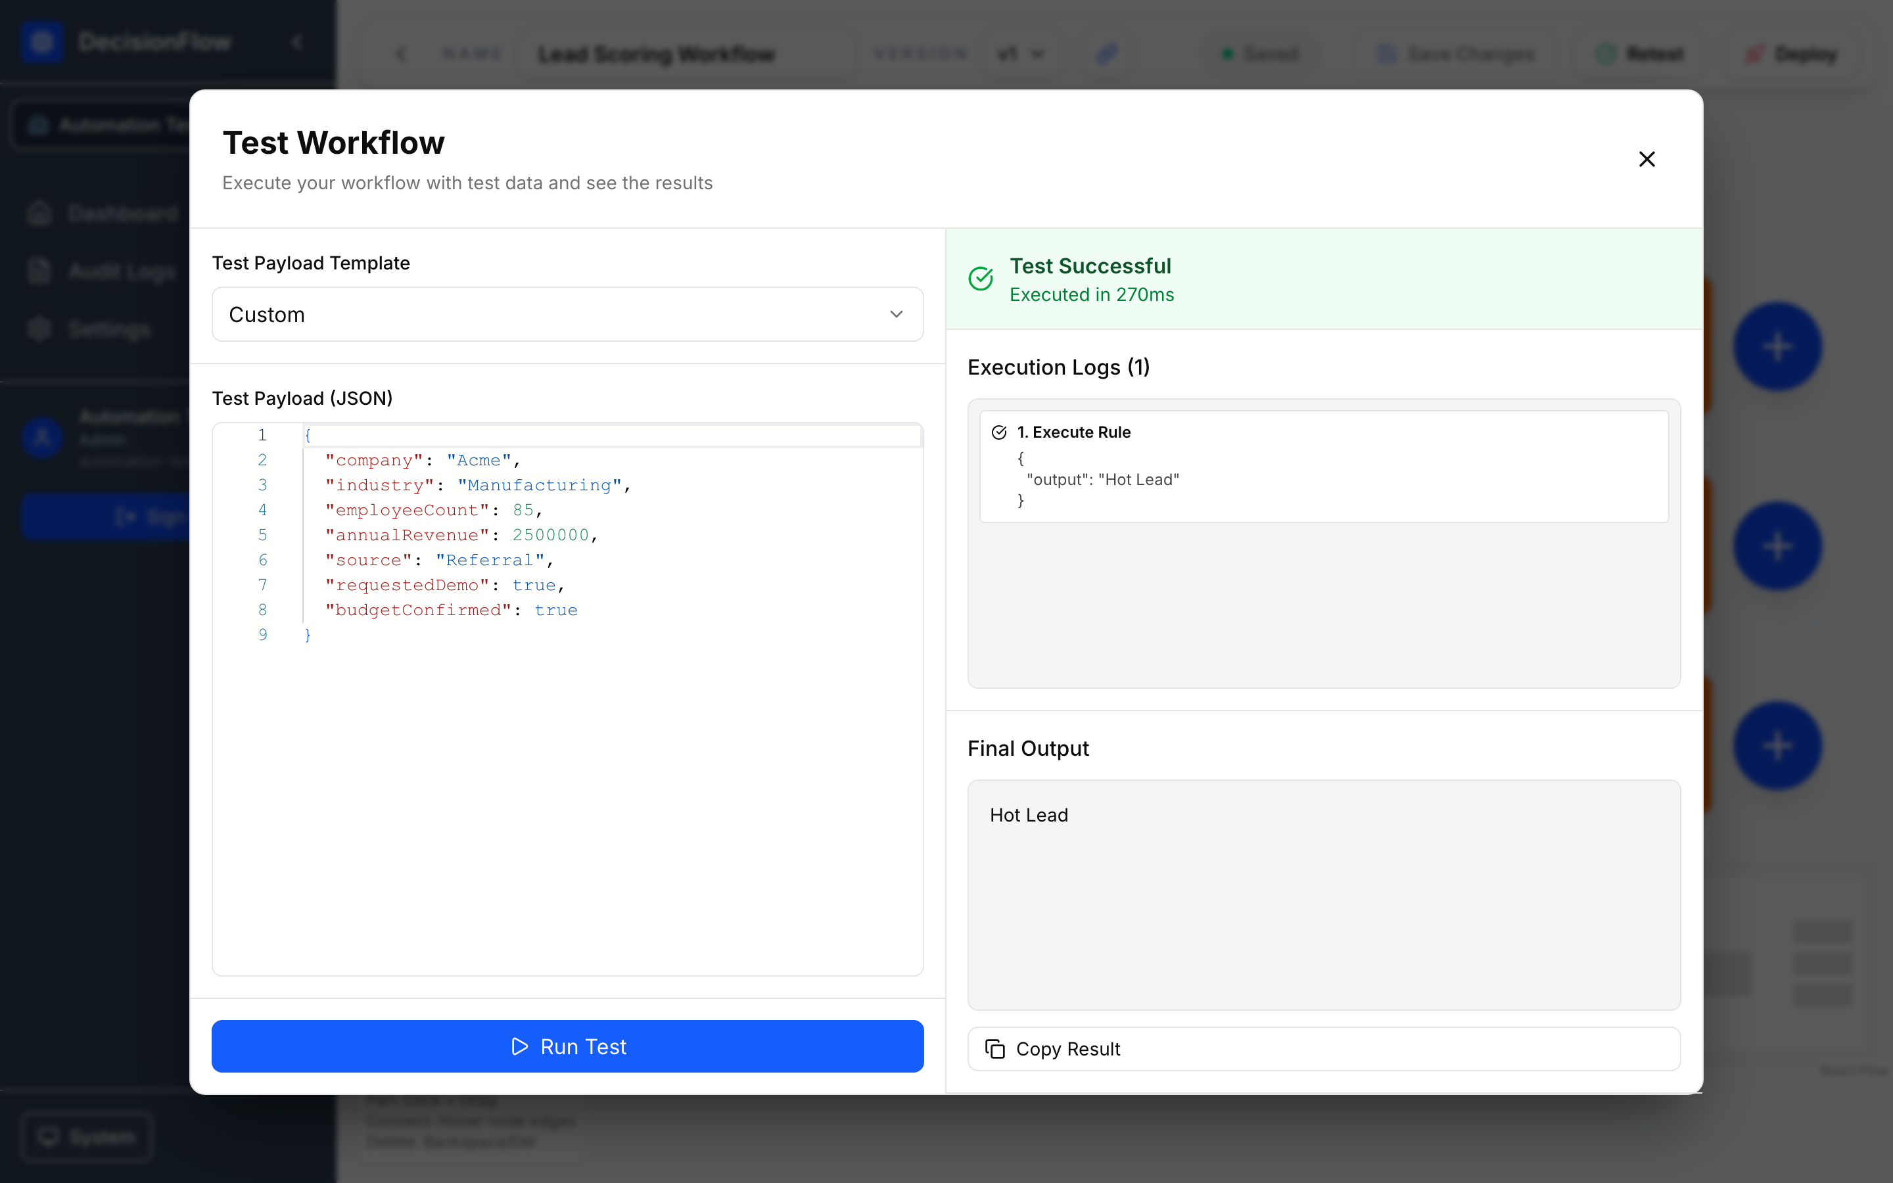Screen dimensions: 1893x1183
Task: Click the user avatar icon in sidebar
Action: click(42, 437)
